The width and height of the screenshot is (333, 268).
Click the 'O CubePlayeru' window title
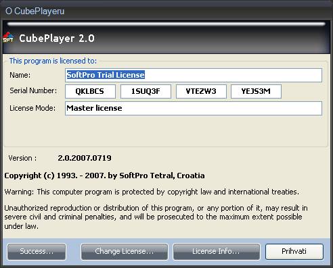[35, 11]
